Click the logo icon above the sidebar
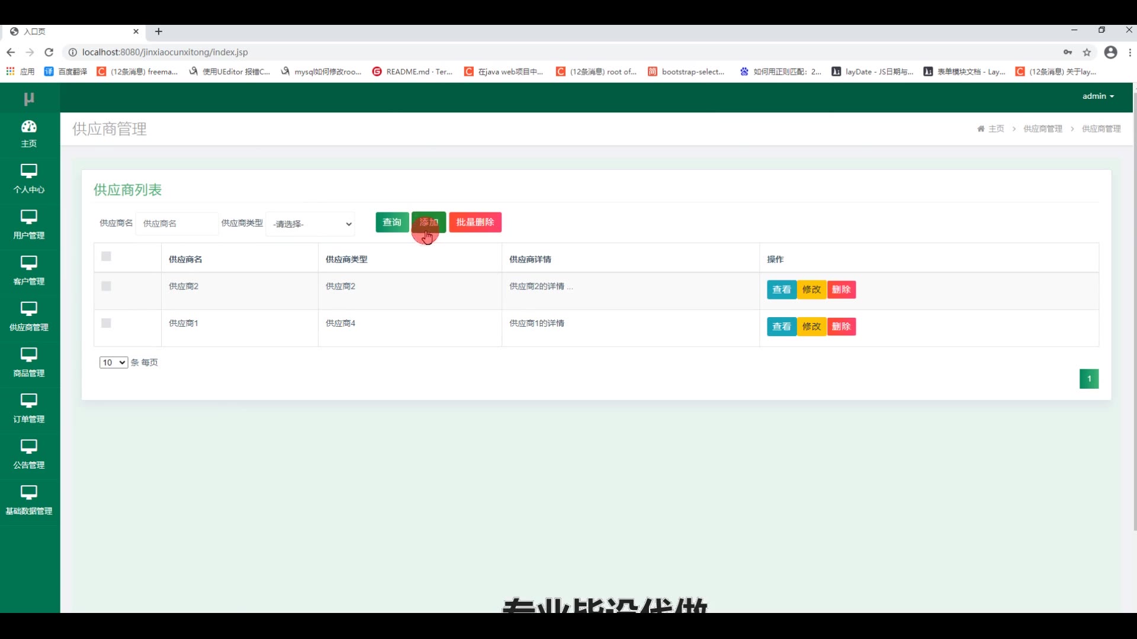The image size is (1137, 639). [29, 98]
